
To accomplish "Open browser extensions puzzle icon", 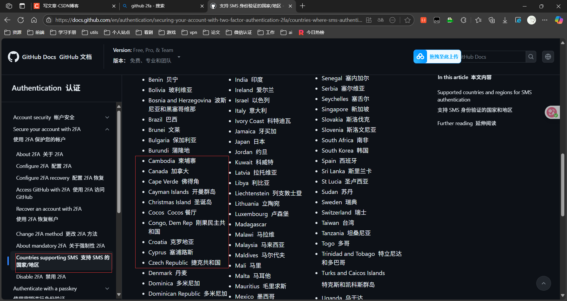I will pyautogui.click(x=464, y=20).
